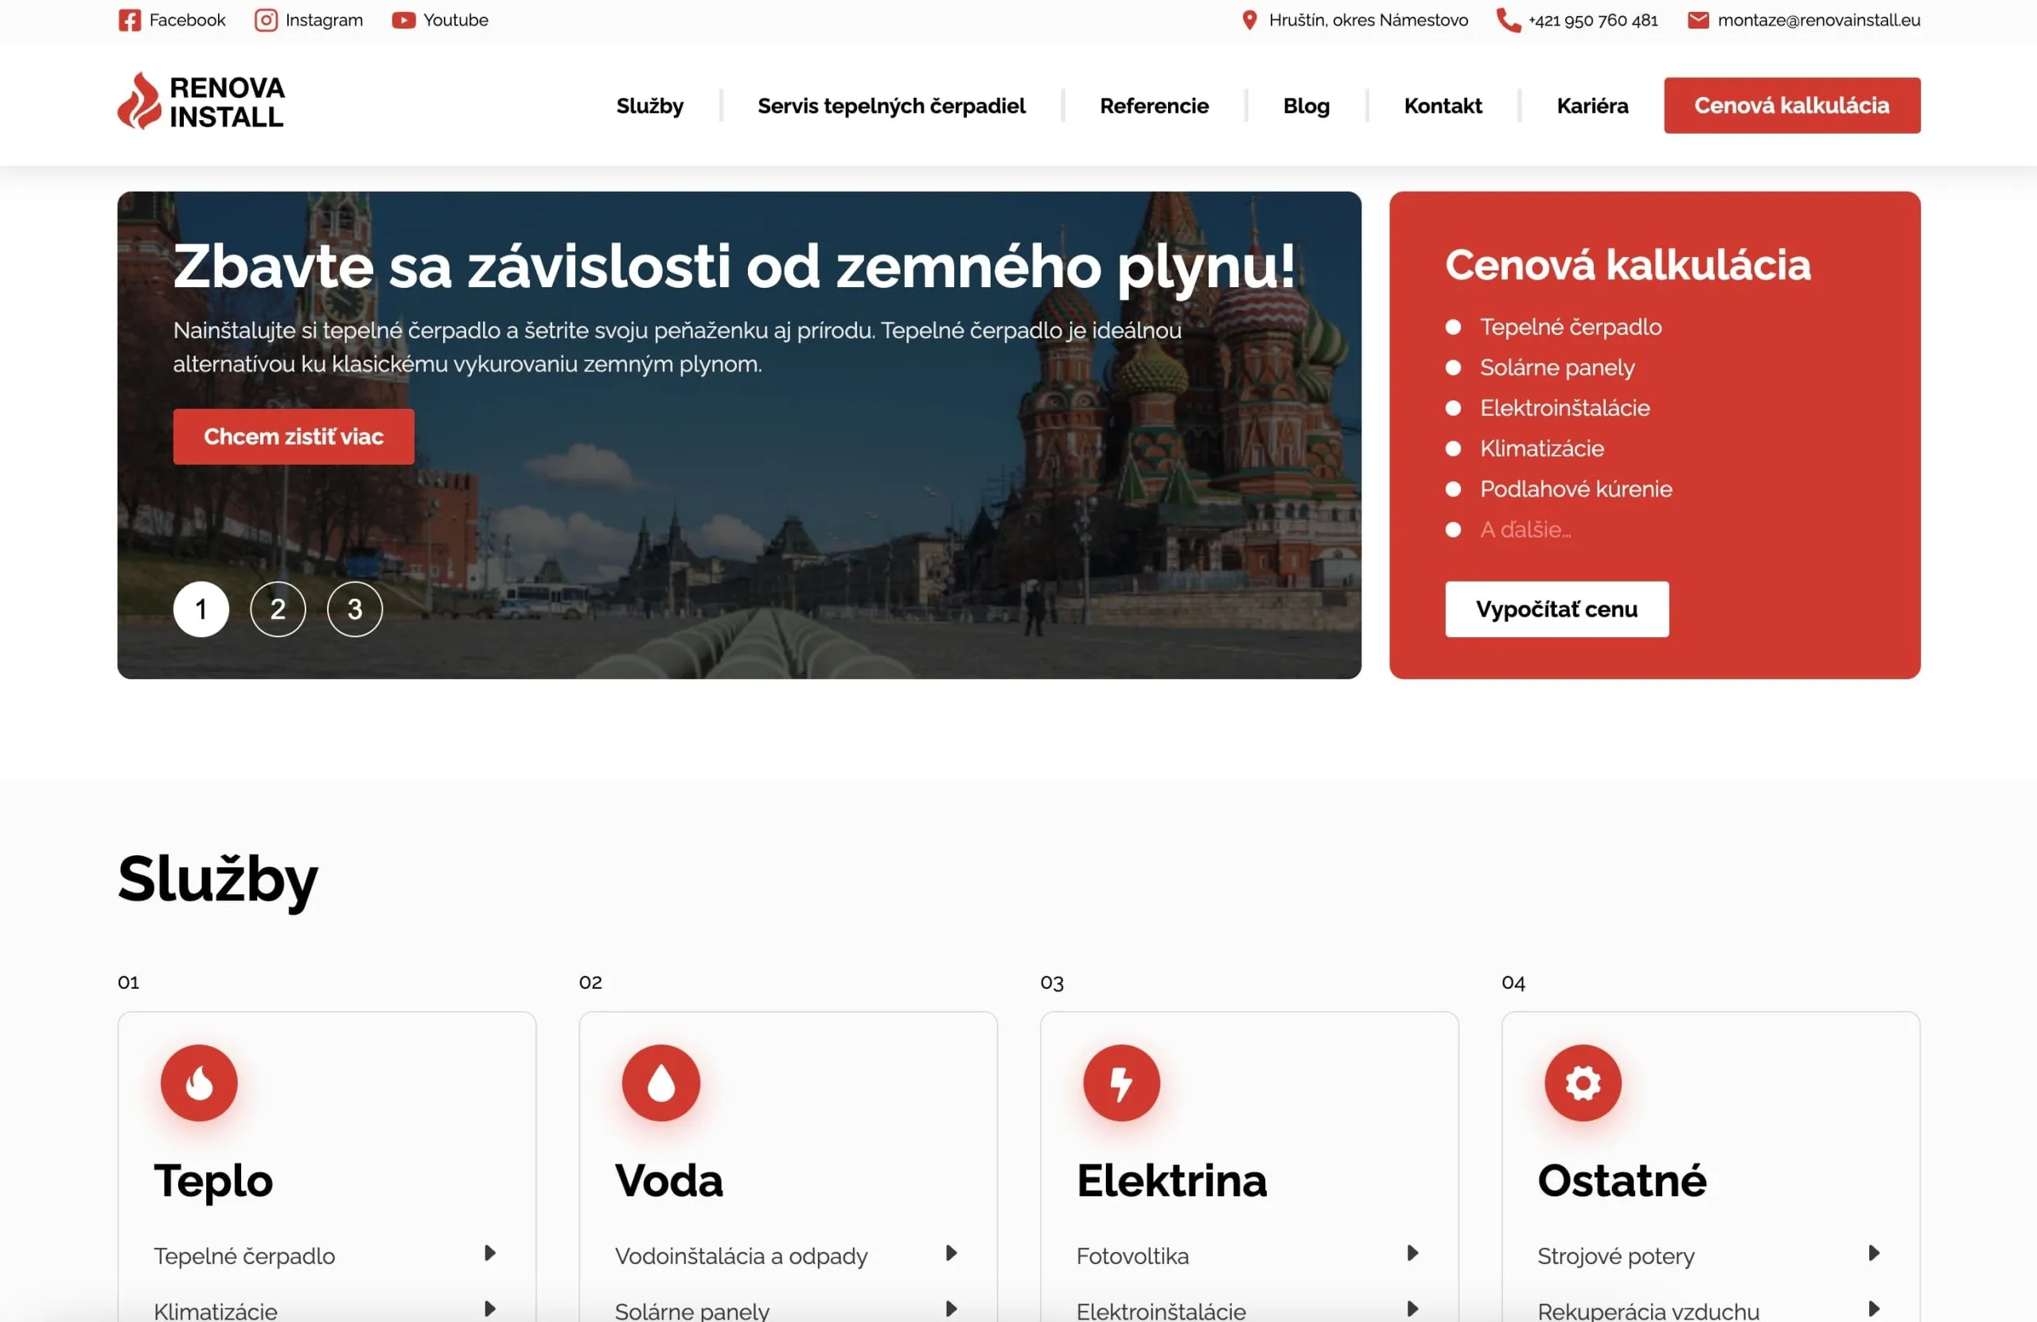The width and height of the screenshot is (2037, 1322).
Task: Open Tepelné čerpadlo link in Teplo card
Action: point(244,1256)
